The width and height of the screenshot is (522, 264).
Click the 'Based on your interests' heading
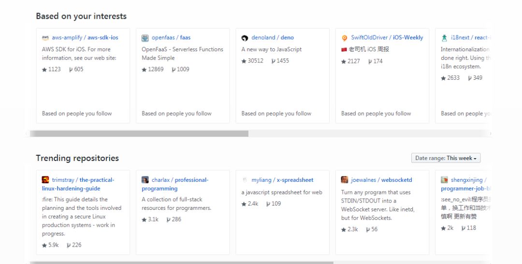pyautogui.click(x=81, y=16)
